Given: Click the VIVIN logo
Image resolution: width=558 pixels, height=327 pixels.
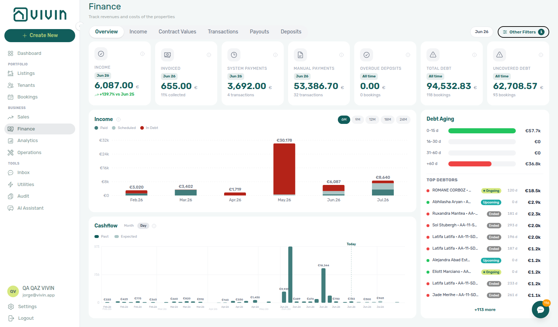Looking at the screenshot, I should coord(40,15).
